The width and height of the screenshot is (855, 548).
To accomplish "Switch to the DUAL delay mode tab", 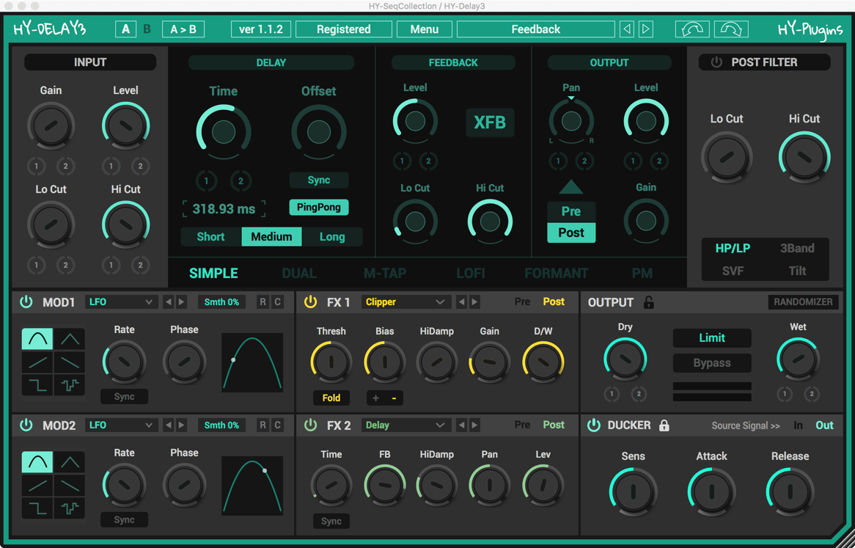I will point(299,274).
